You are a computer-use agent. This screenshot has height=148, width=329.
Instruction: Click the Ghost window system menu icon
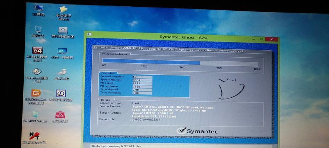pos(89,38)
